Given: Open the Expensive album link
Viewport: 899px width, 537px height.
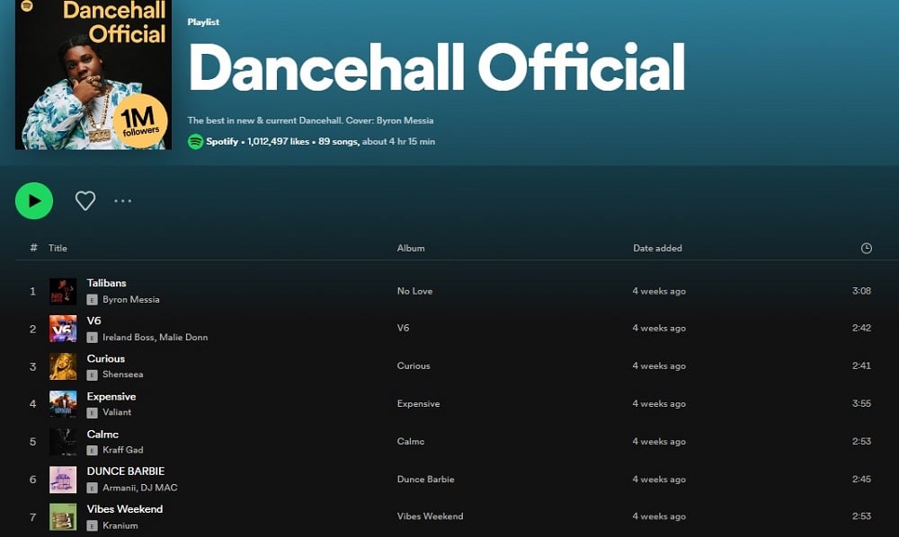Looking at the screenshot, I should (419, 403).
